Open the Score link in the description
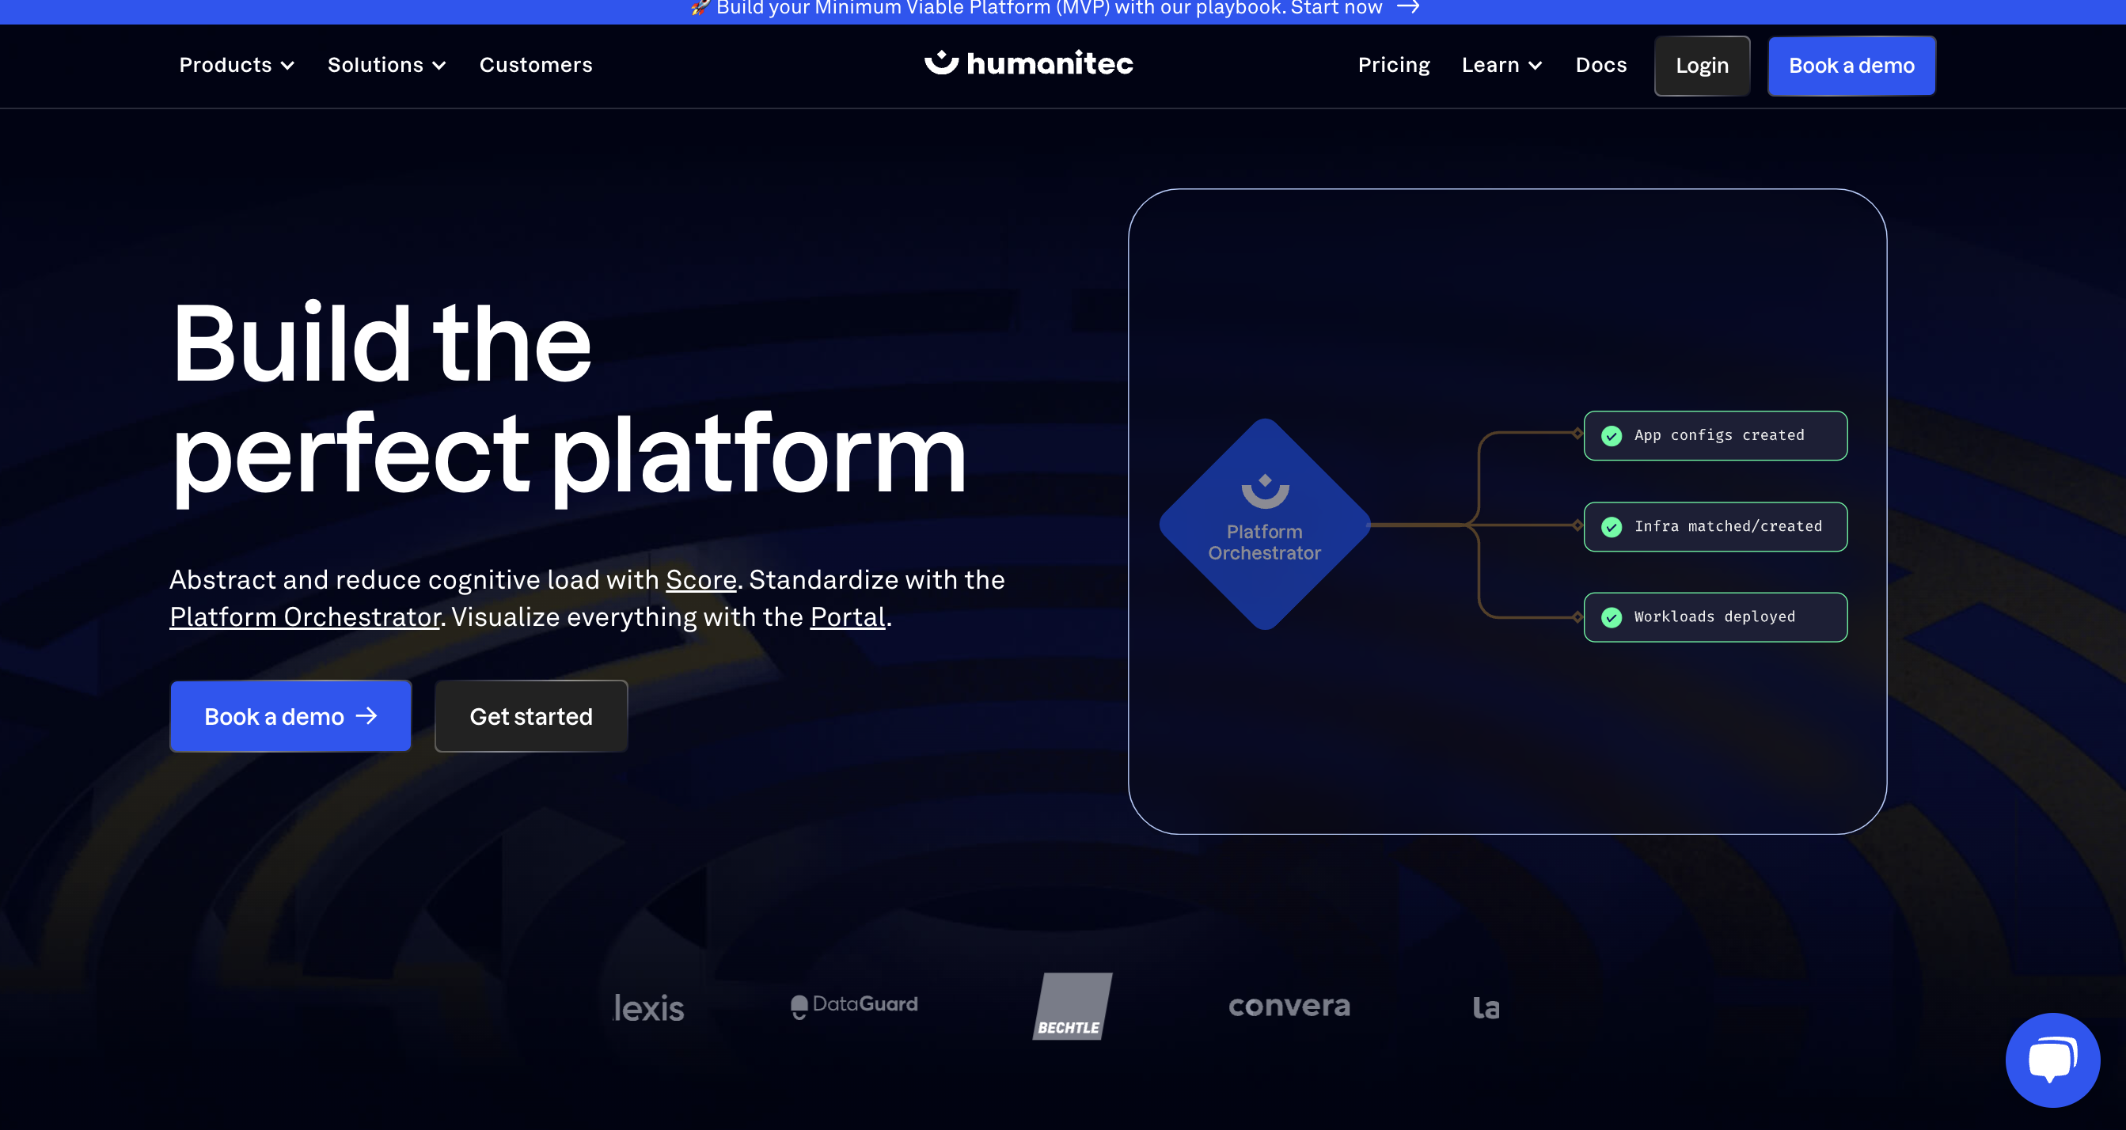The width and height of the screenshot is (2126, 1130). 700,580
